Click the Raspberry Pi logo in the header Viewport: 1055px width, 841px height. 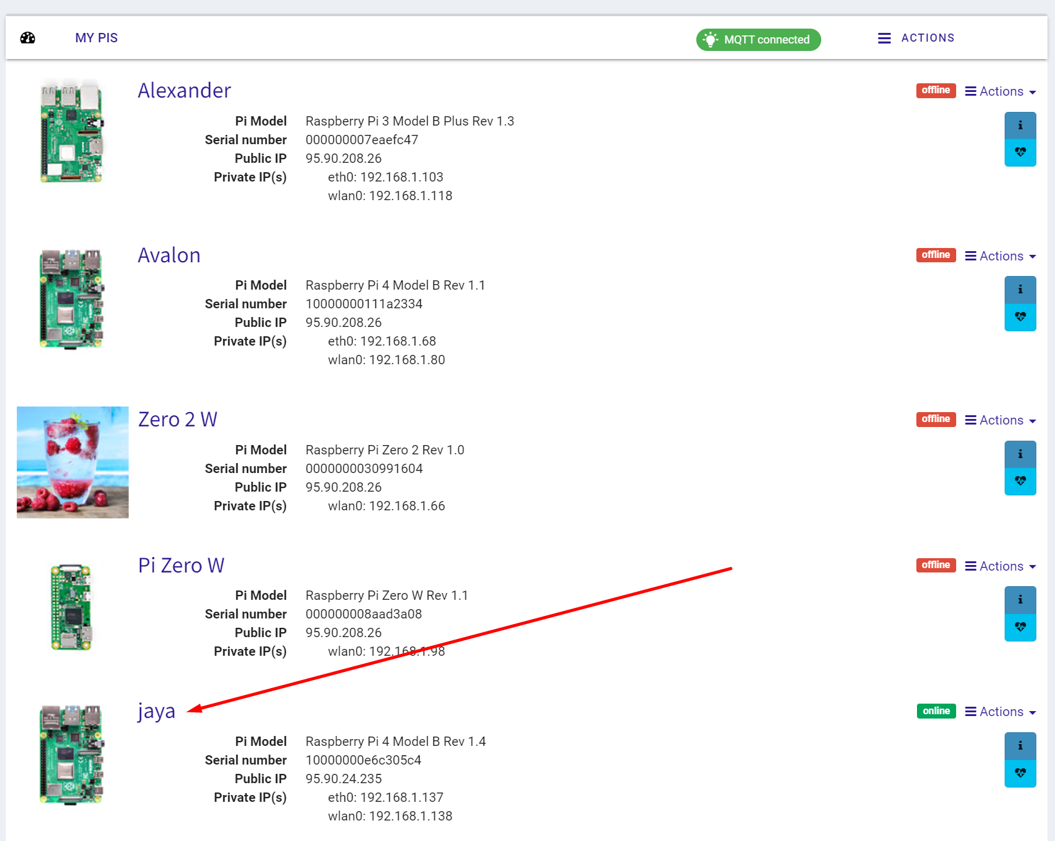point(27,37)
